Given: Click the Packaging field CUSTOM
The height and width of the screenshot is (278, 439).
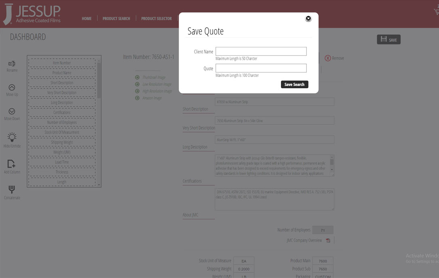Looking at the screenshot, I should [x=323, y=276].
